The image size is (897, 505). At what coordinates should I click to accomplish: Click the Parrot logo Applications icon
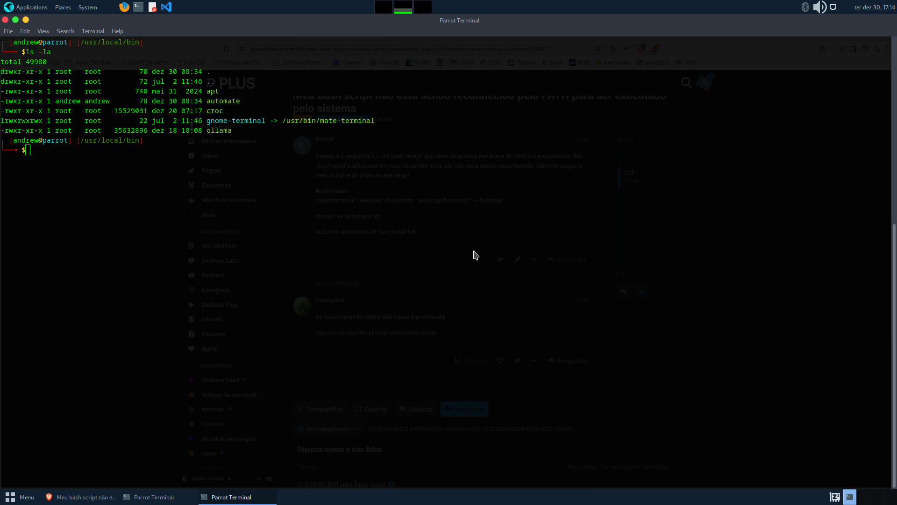click(8, 7)
